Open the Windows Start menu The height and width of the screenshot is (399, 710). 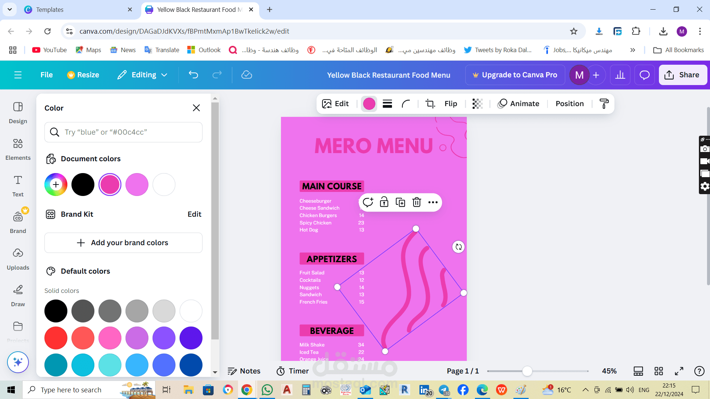[11, 390]
